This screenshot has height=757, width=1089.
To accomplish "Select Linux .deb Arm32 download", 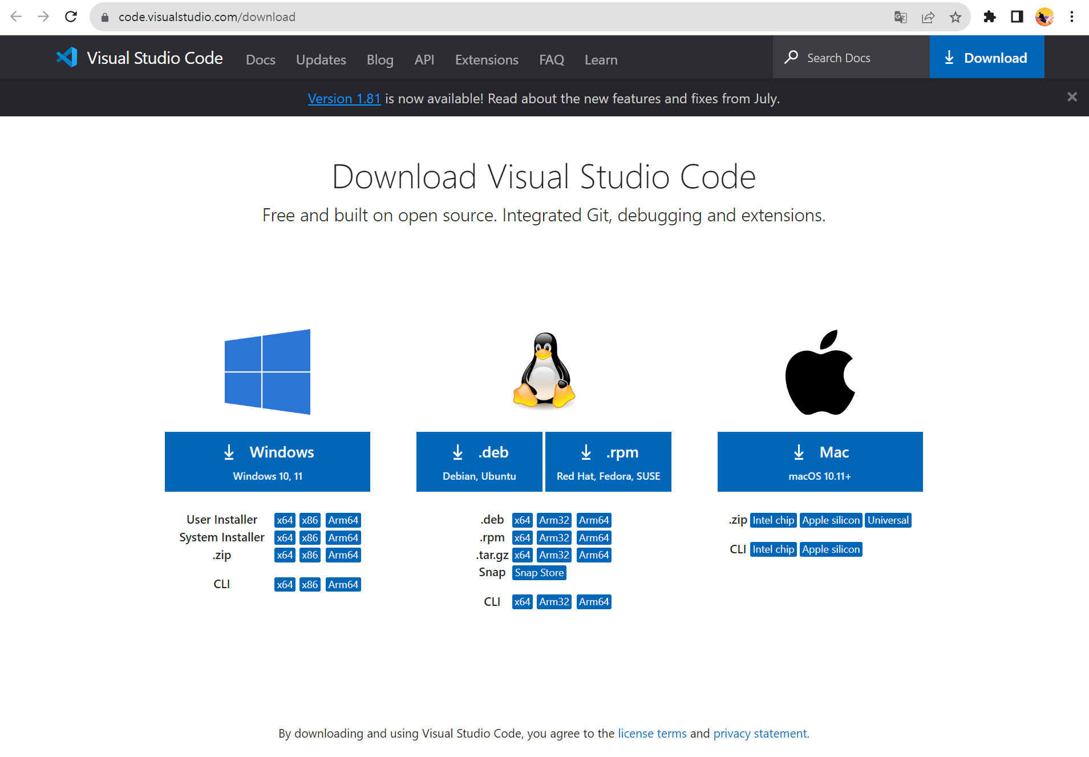I will tap(554, 520).
